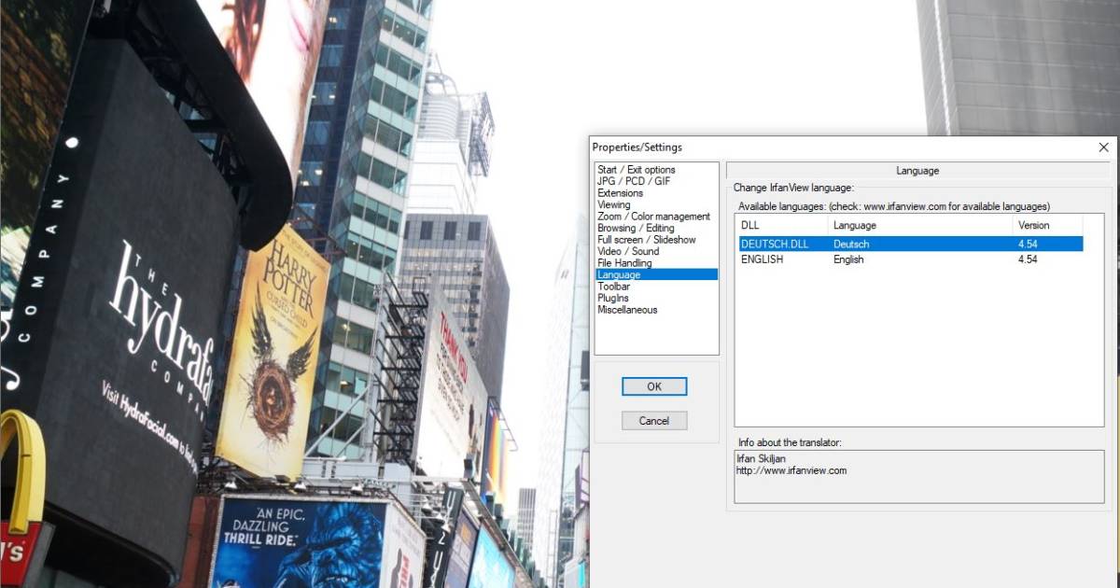
Task: Open the Toolbar settings category
Action: 614,287
